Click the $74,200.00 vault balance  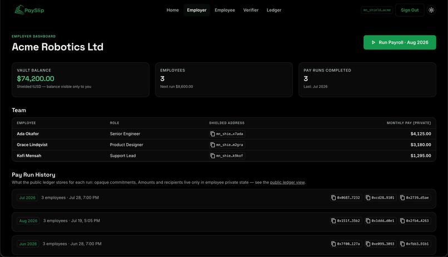[36, 79]
